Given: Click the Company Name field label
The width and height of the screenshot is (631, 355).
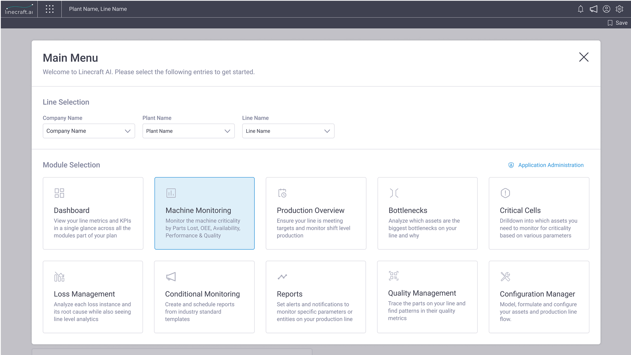Looking at the screenshot, I should point(62,118).
